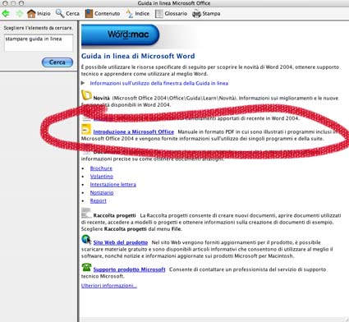Select the Sito Web del prodotto globe icon
349x322 pixels.
click(x=86, y=239)
